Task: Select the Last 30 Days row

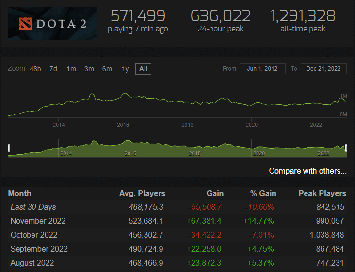Action: click(x=33, y=207)
